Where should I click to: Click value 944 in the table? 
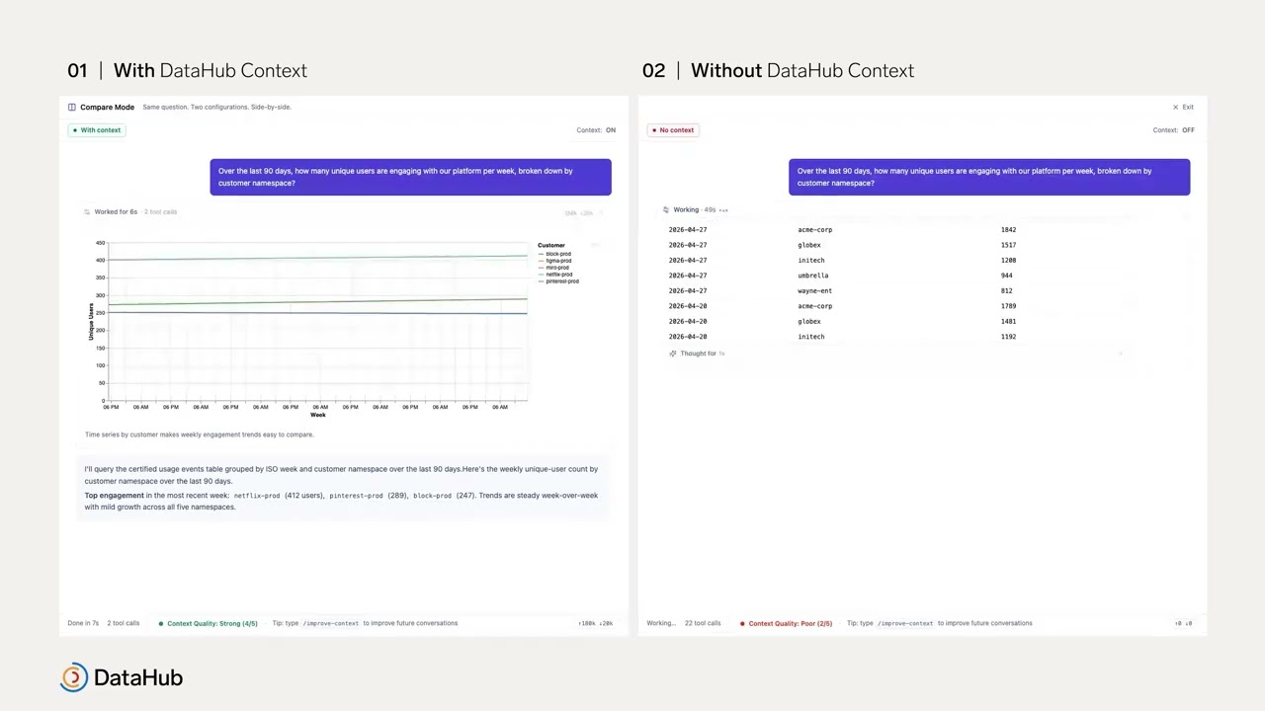click(x=1006, y=276)
